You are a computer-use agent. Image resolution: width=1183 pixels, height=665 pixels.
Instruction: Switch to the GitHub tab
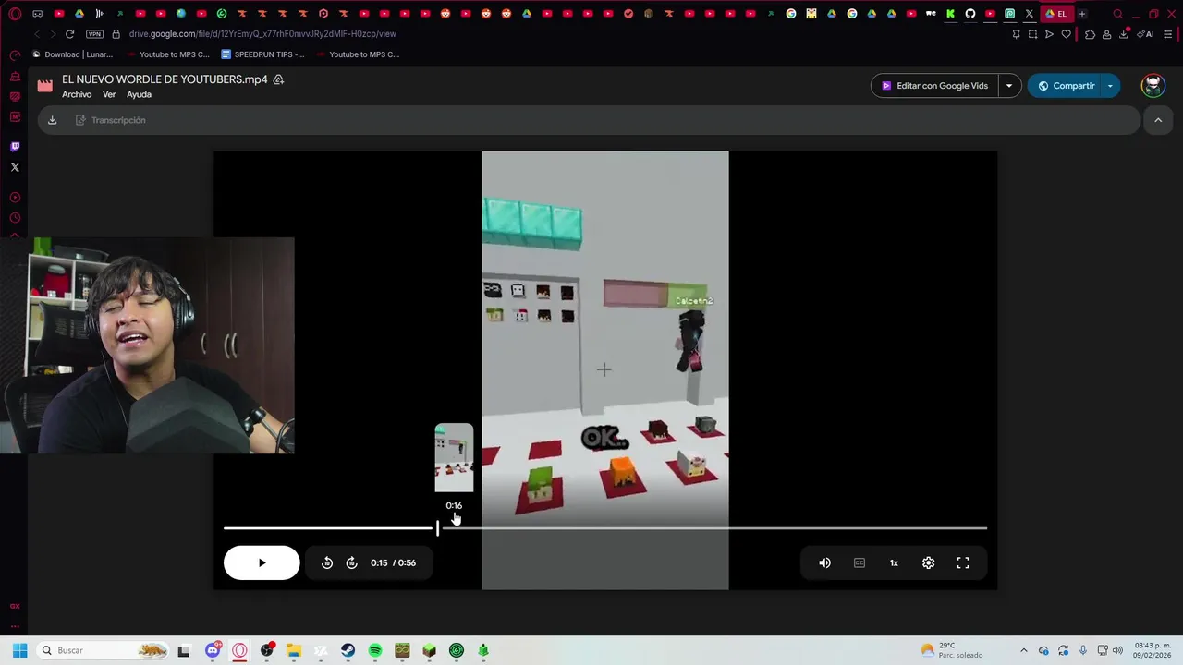pos(970,14)
